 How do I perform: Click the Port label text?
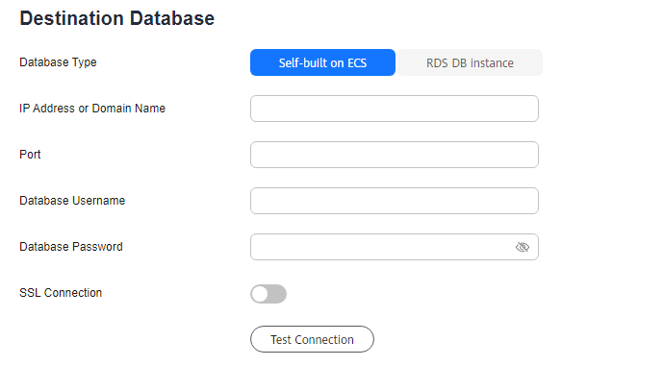point(30,155)
